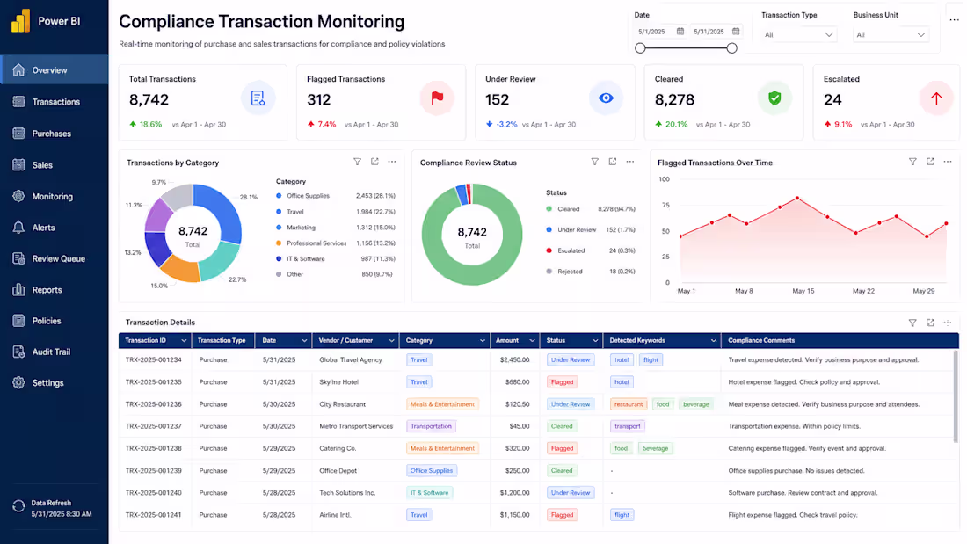Open more options for Transaction Details table
Viewport: 967px width, 544px height.
pyautogui.click(x=948, y=323)
